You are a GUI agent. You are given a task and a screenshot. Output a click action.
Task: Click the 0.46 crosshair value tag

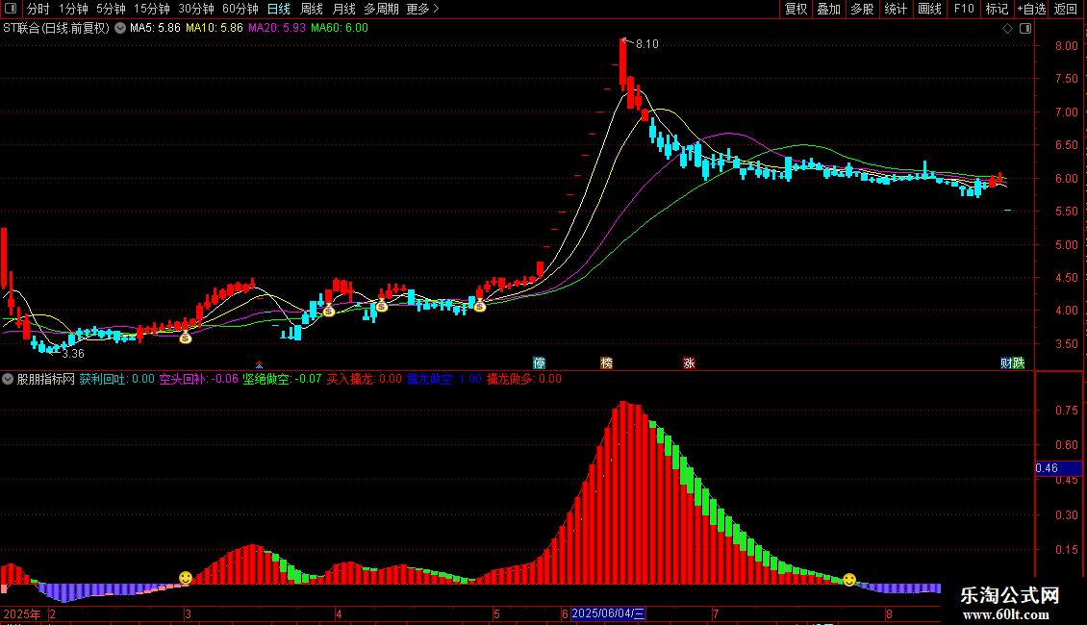1058,468
